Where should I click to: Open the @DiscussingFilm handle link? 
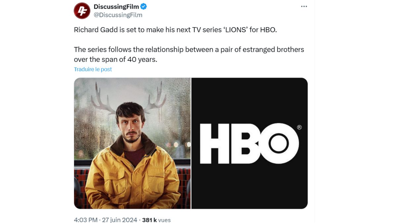[118, 15]
